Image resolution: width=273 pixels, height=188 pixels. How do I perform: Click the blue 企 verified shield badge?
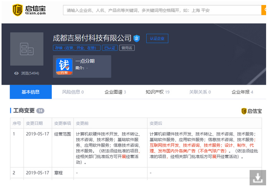point(136,38)
